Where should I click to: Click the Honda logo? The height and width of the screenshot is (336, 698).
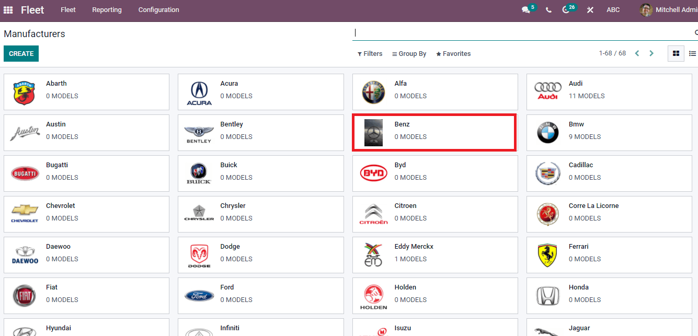(548, 296)
